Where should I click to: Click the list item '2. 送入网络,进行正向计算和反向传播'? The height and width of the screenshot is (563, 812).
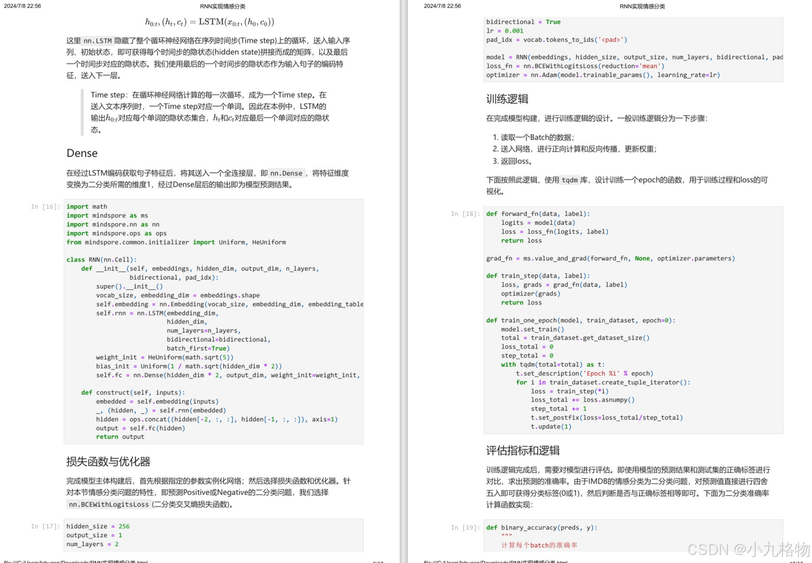574,149
